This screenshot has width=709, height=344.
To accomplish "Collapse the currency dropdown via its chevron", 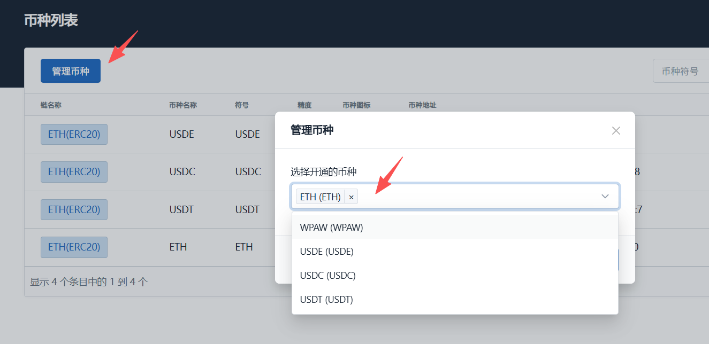I will click(605, 196).
